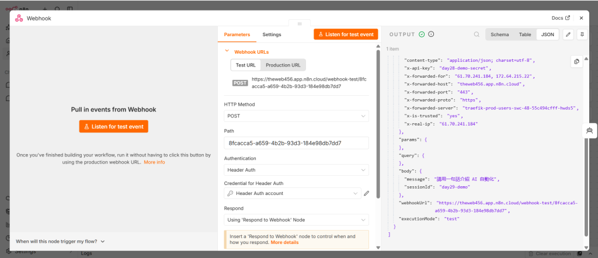
Task: Open the Docs link
Action: (561, 18)
